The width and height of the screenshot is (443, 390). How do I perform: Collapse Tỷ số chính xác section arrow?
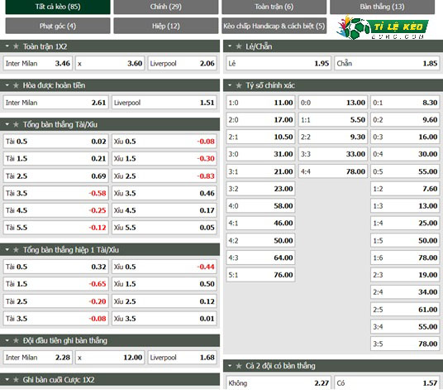(x=230, y=85)
